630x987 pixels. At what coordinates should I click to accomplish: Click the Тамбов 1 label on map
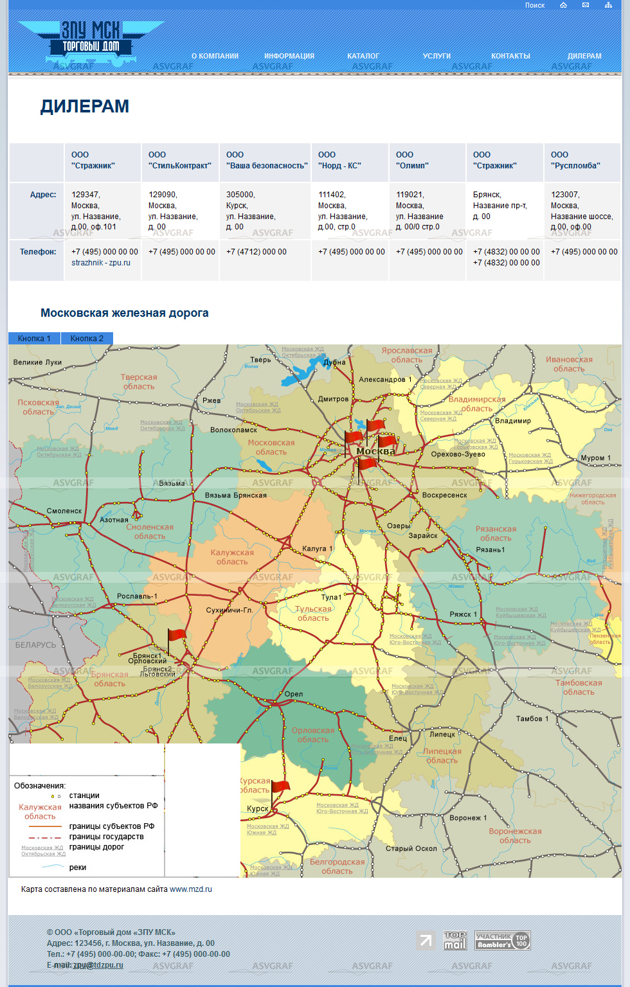532,718
